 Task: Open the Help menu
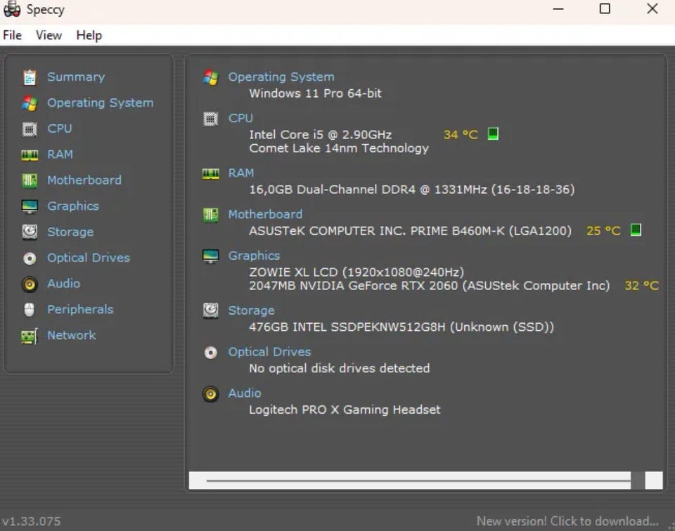89,35
